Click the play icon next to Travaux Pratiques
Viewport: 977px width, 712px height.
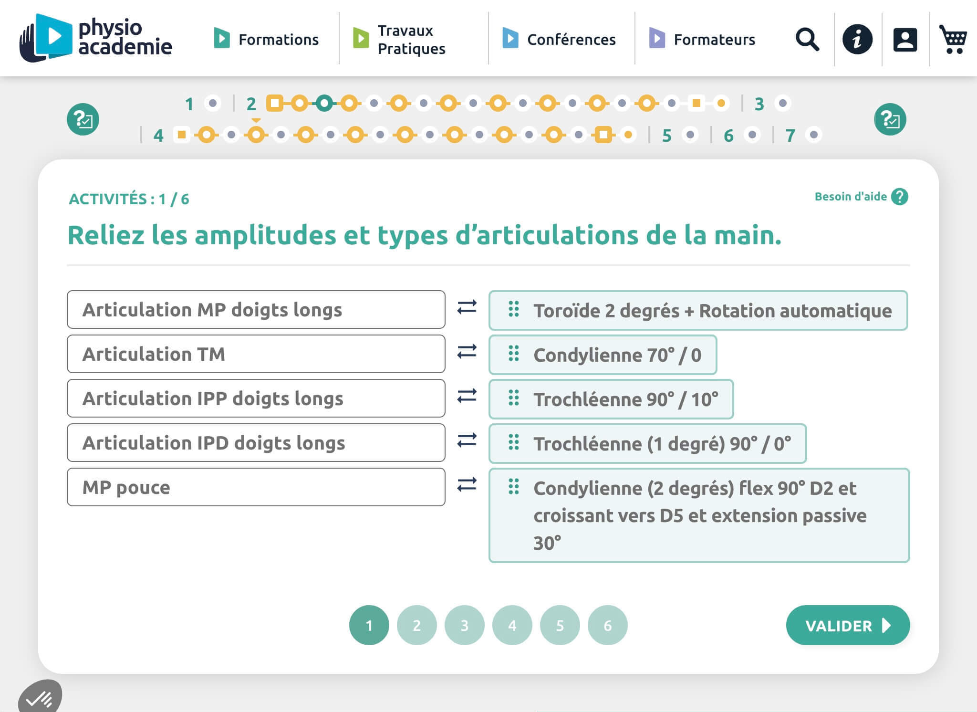pyautogui.click(x=361, y=38)
